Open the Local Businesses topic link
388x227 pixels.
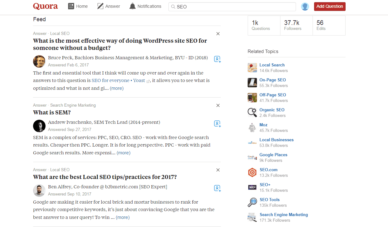click(x=277, y=140)
